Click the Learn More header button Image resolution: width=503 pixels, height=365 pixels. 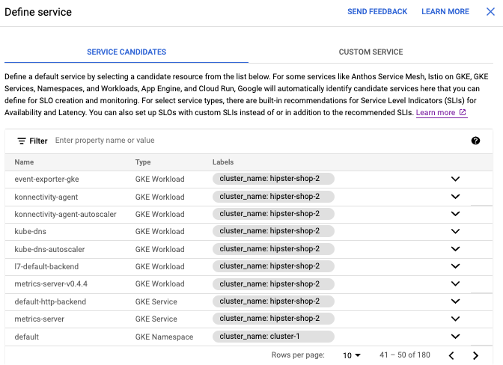445,12
